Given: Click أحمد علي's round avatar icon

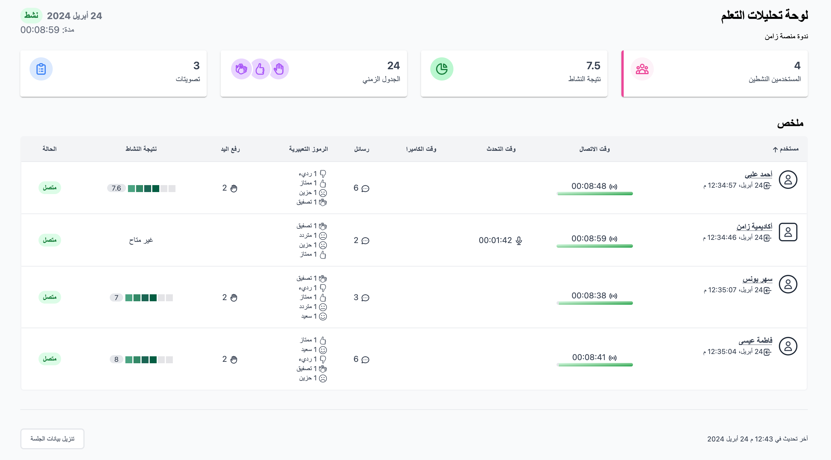Looking at the screenshot, I should [x=788, y=180].
